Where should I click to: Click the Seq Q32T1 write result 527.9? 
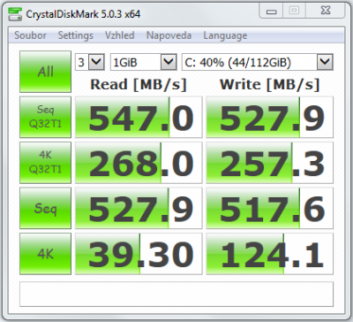pyautogui.click(x=269, y=117)
